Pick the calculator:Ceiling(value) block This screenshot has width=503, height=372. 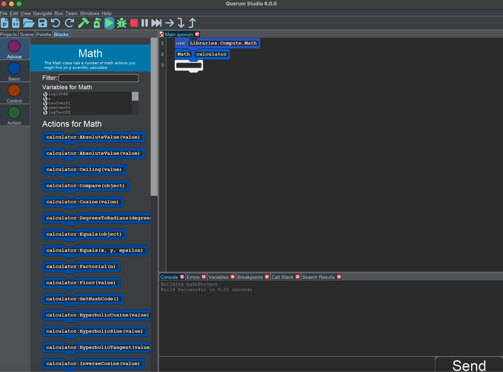84,170
